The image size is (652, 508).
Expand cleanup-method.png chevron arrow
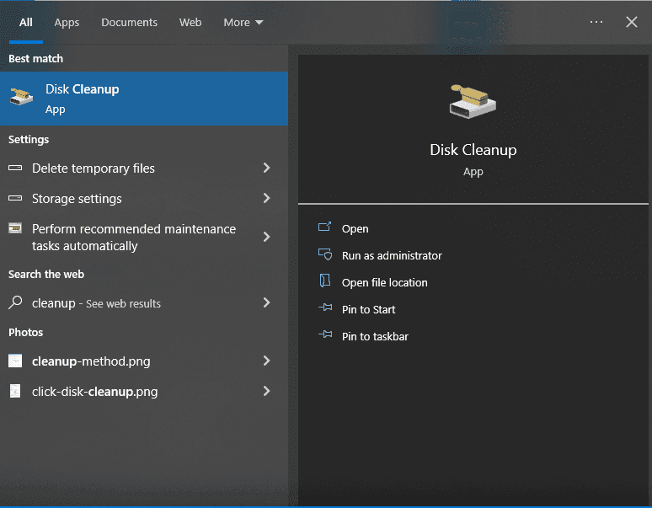pos(266,361)
